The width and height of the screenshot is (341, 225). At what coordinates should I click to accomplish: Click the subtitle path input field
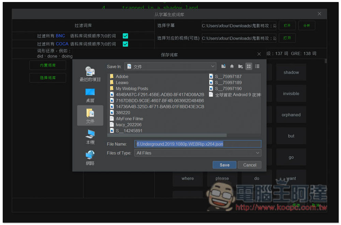tap(239, 26)
